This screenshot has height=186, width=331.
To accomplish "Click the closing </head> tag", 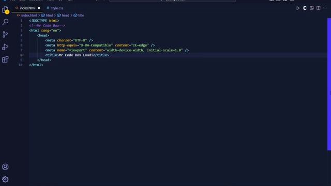I will pyautogui.click(x=44, y=60).
